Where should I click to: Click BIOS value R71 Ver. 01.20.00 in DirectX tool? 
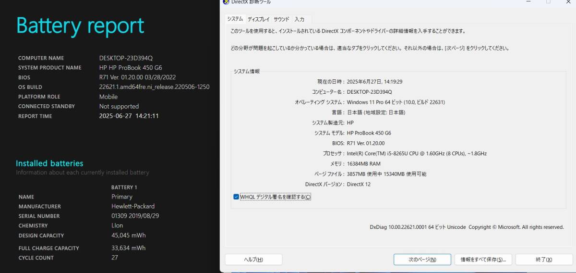pyautogui.click(x=365, y=143)
